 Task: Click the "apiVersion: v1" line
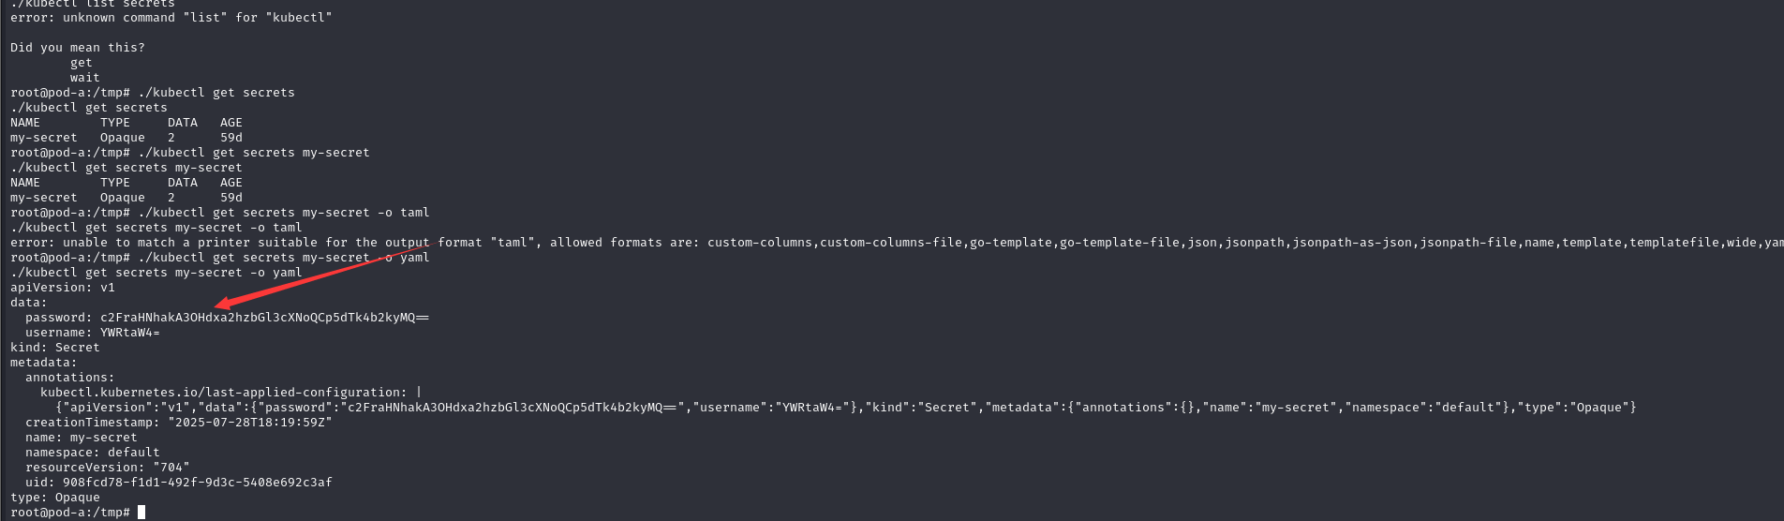[x=62, y=288]
